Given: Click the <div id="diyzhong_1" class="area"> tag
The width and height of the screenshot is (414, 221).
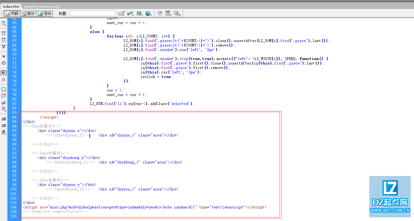Looking at the screenshot, I should (x=140, y=162).
